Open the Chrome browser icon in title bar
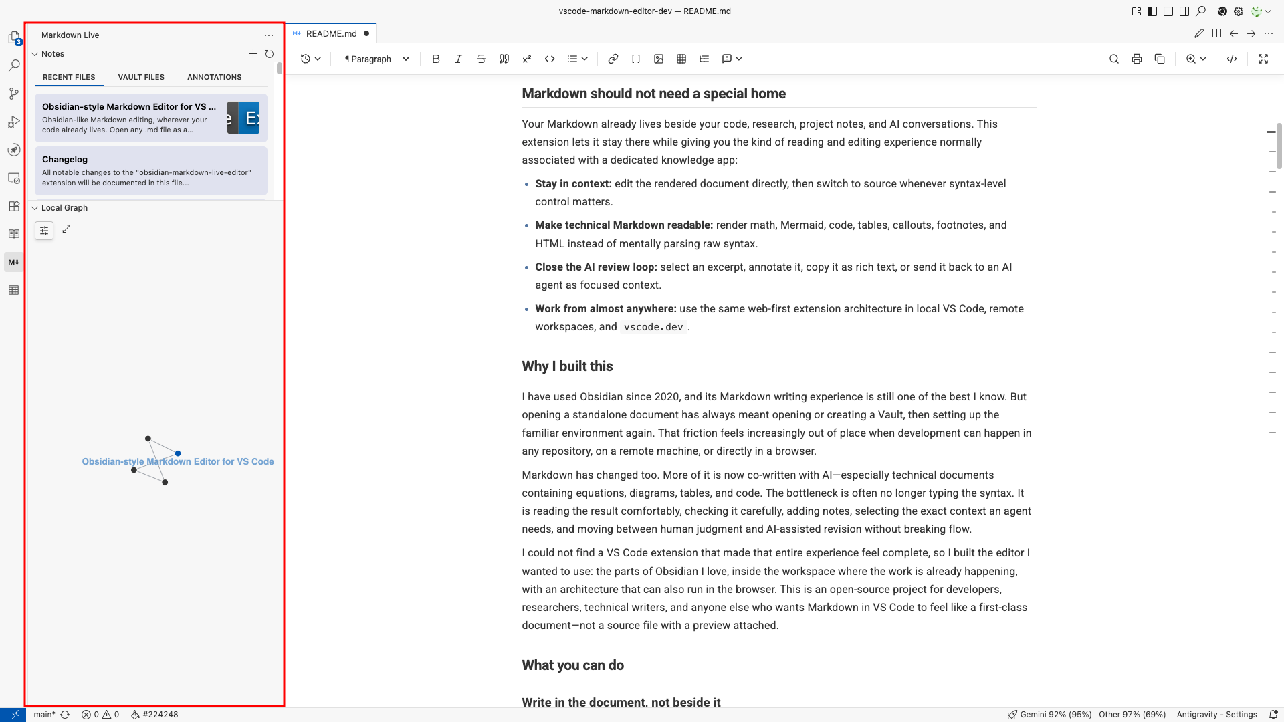The width and height of the screenshot is (1284, 722). [x=1222, y=11]
